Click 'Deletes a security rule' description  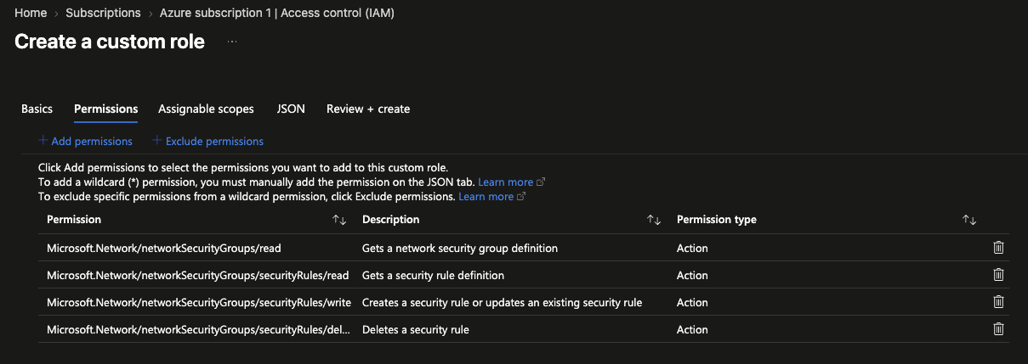(416, 329)
